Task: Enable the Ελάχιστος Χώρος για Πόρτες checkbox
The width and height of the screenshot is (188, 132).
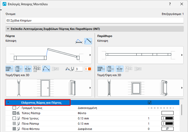Action: coord(150,103)
